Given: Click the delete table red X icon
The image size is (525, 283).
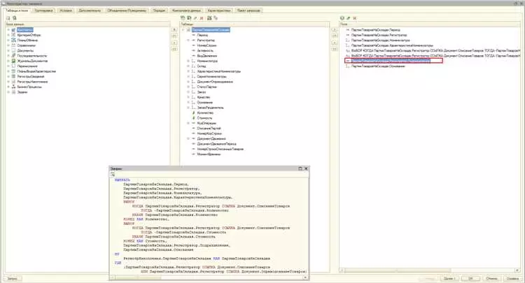Looking at the screenshot, I should (x=202, y=18).
